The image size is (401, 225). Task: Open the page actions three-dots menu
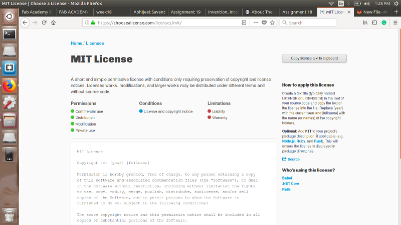[x=256, y=22]
